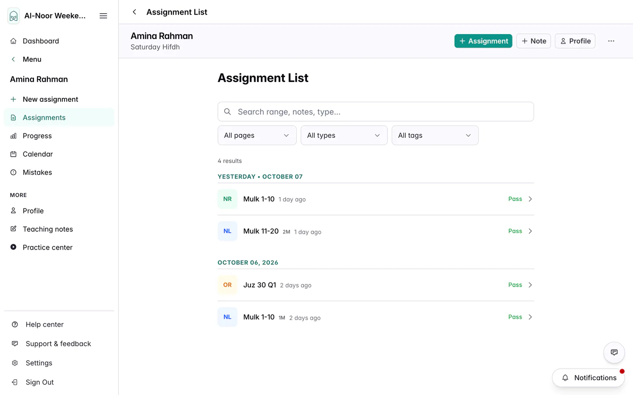
Task: Open Dashboard from the sidebar
Action: (x=59, y=41)
